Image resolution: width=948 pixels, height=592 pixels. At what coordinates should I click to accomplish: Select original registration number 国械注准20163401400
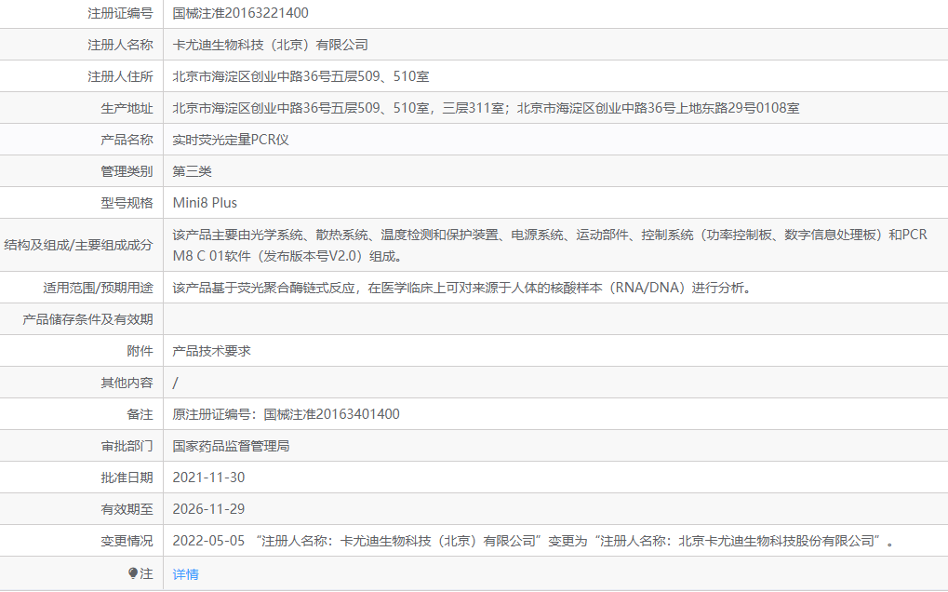tap(332, 414)
